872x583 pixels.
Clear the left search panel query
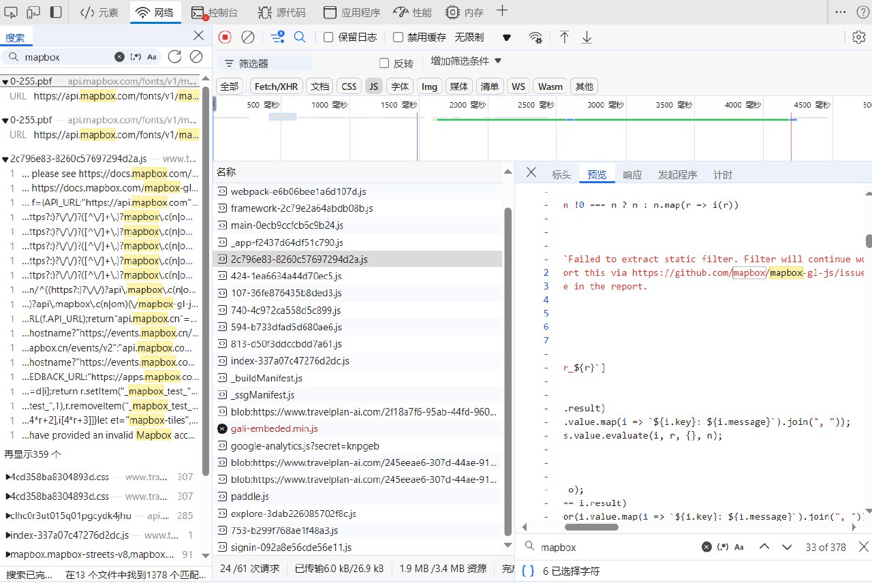pos(119,57)
